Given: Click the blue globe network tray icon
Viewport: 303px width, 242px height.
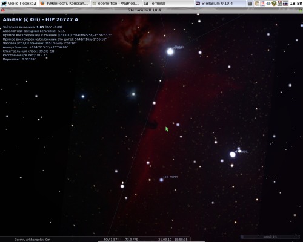Looking at the screenshot, I should [x=268, y=4].
